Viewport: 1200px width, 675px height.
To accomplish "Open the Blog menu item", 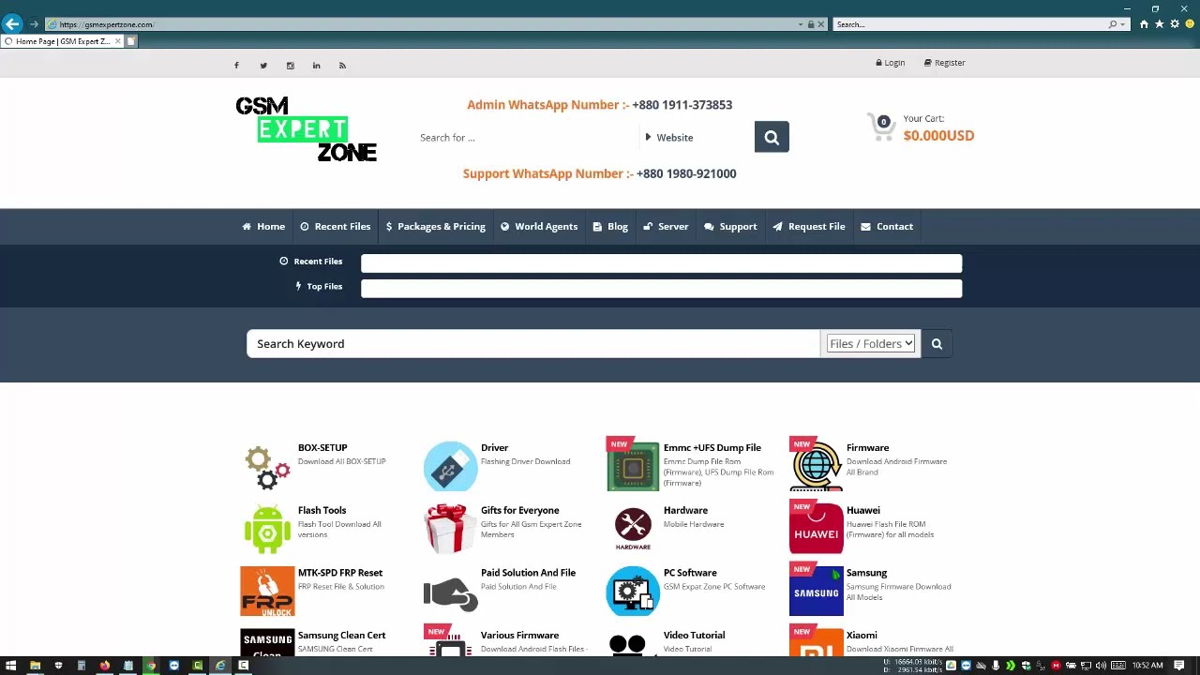I will pyautogui.click(x=610, y=227).
